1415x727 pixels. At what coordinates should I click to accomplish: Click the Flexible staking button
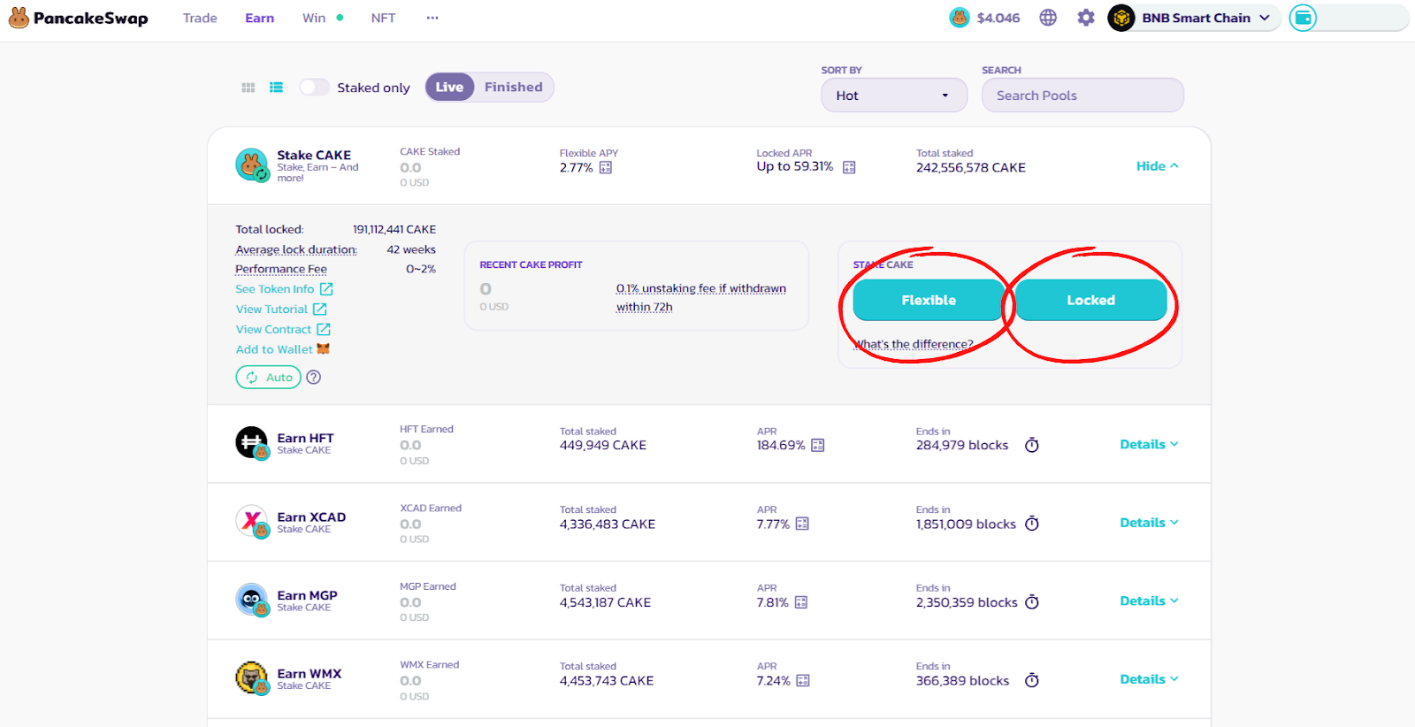929,300
